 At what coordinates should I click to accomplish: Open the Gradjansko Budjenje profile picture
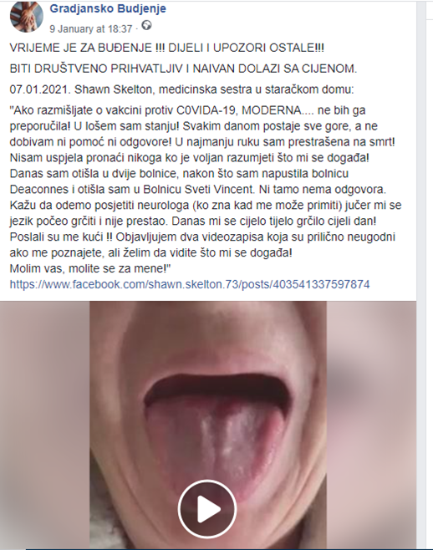point(27,17)
